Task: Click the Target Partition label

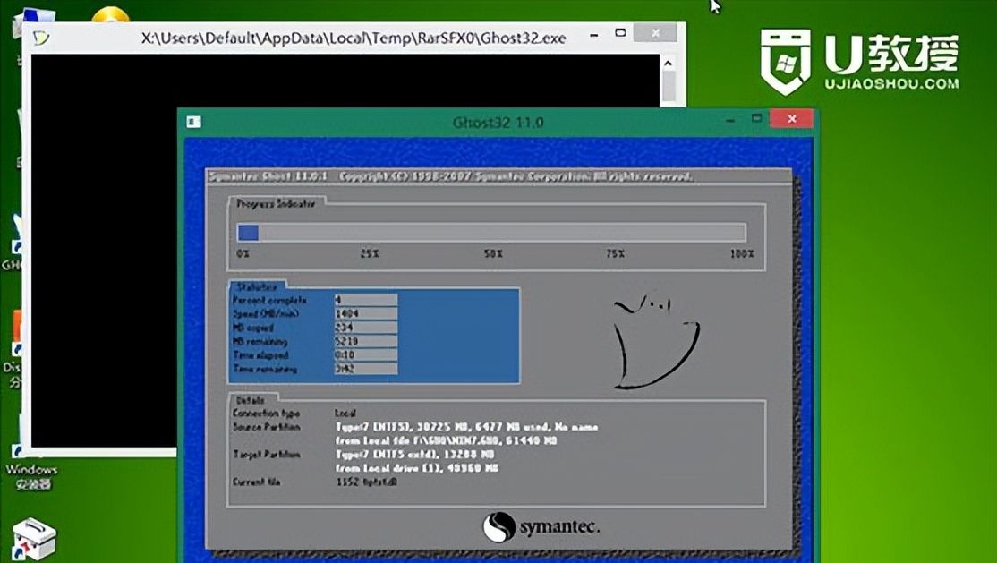Action: [266, 454]
